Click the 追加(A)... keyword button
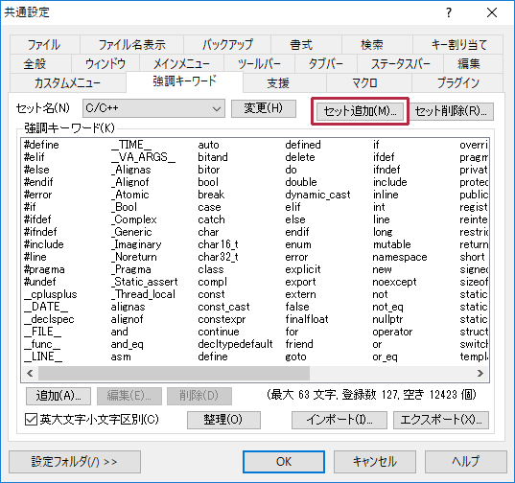This screenshot has width=515, height=483. [59, 396]
